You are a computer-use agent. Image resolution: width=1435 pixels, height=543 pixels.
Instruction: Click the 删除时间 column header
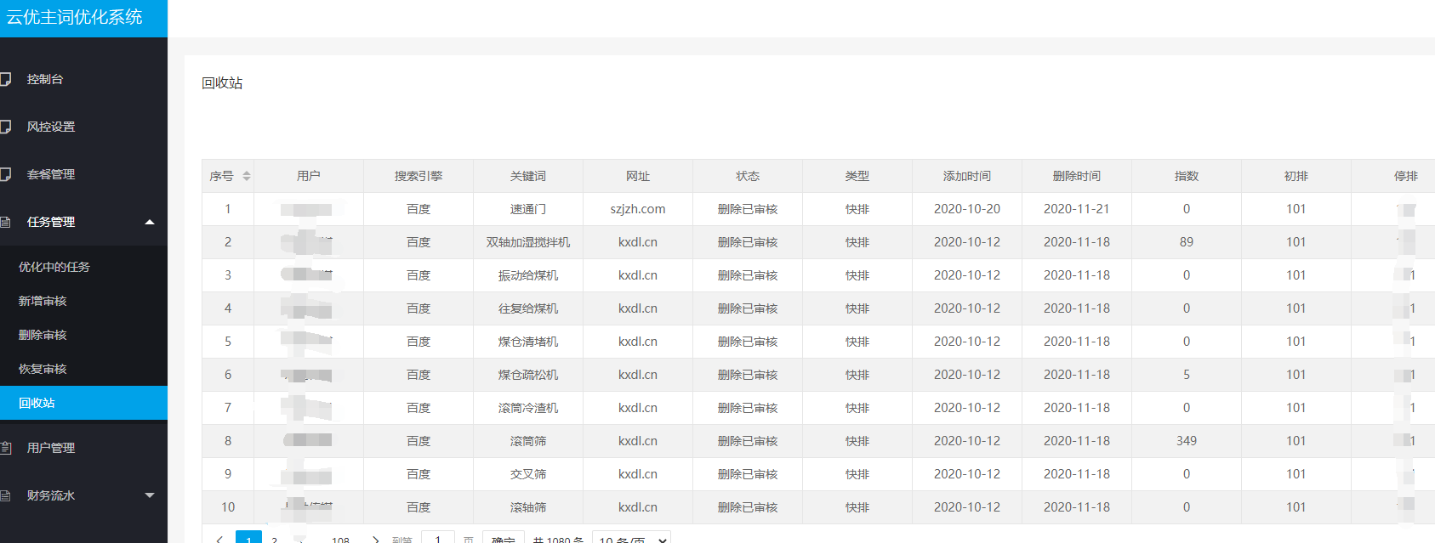coord(1077,176)
